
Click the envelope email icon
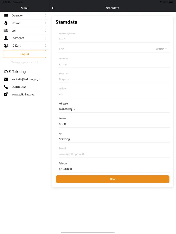[x=6, y=79]
